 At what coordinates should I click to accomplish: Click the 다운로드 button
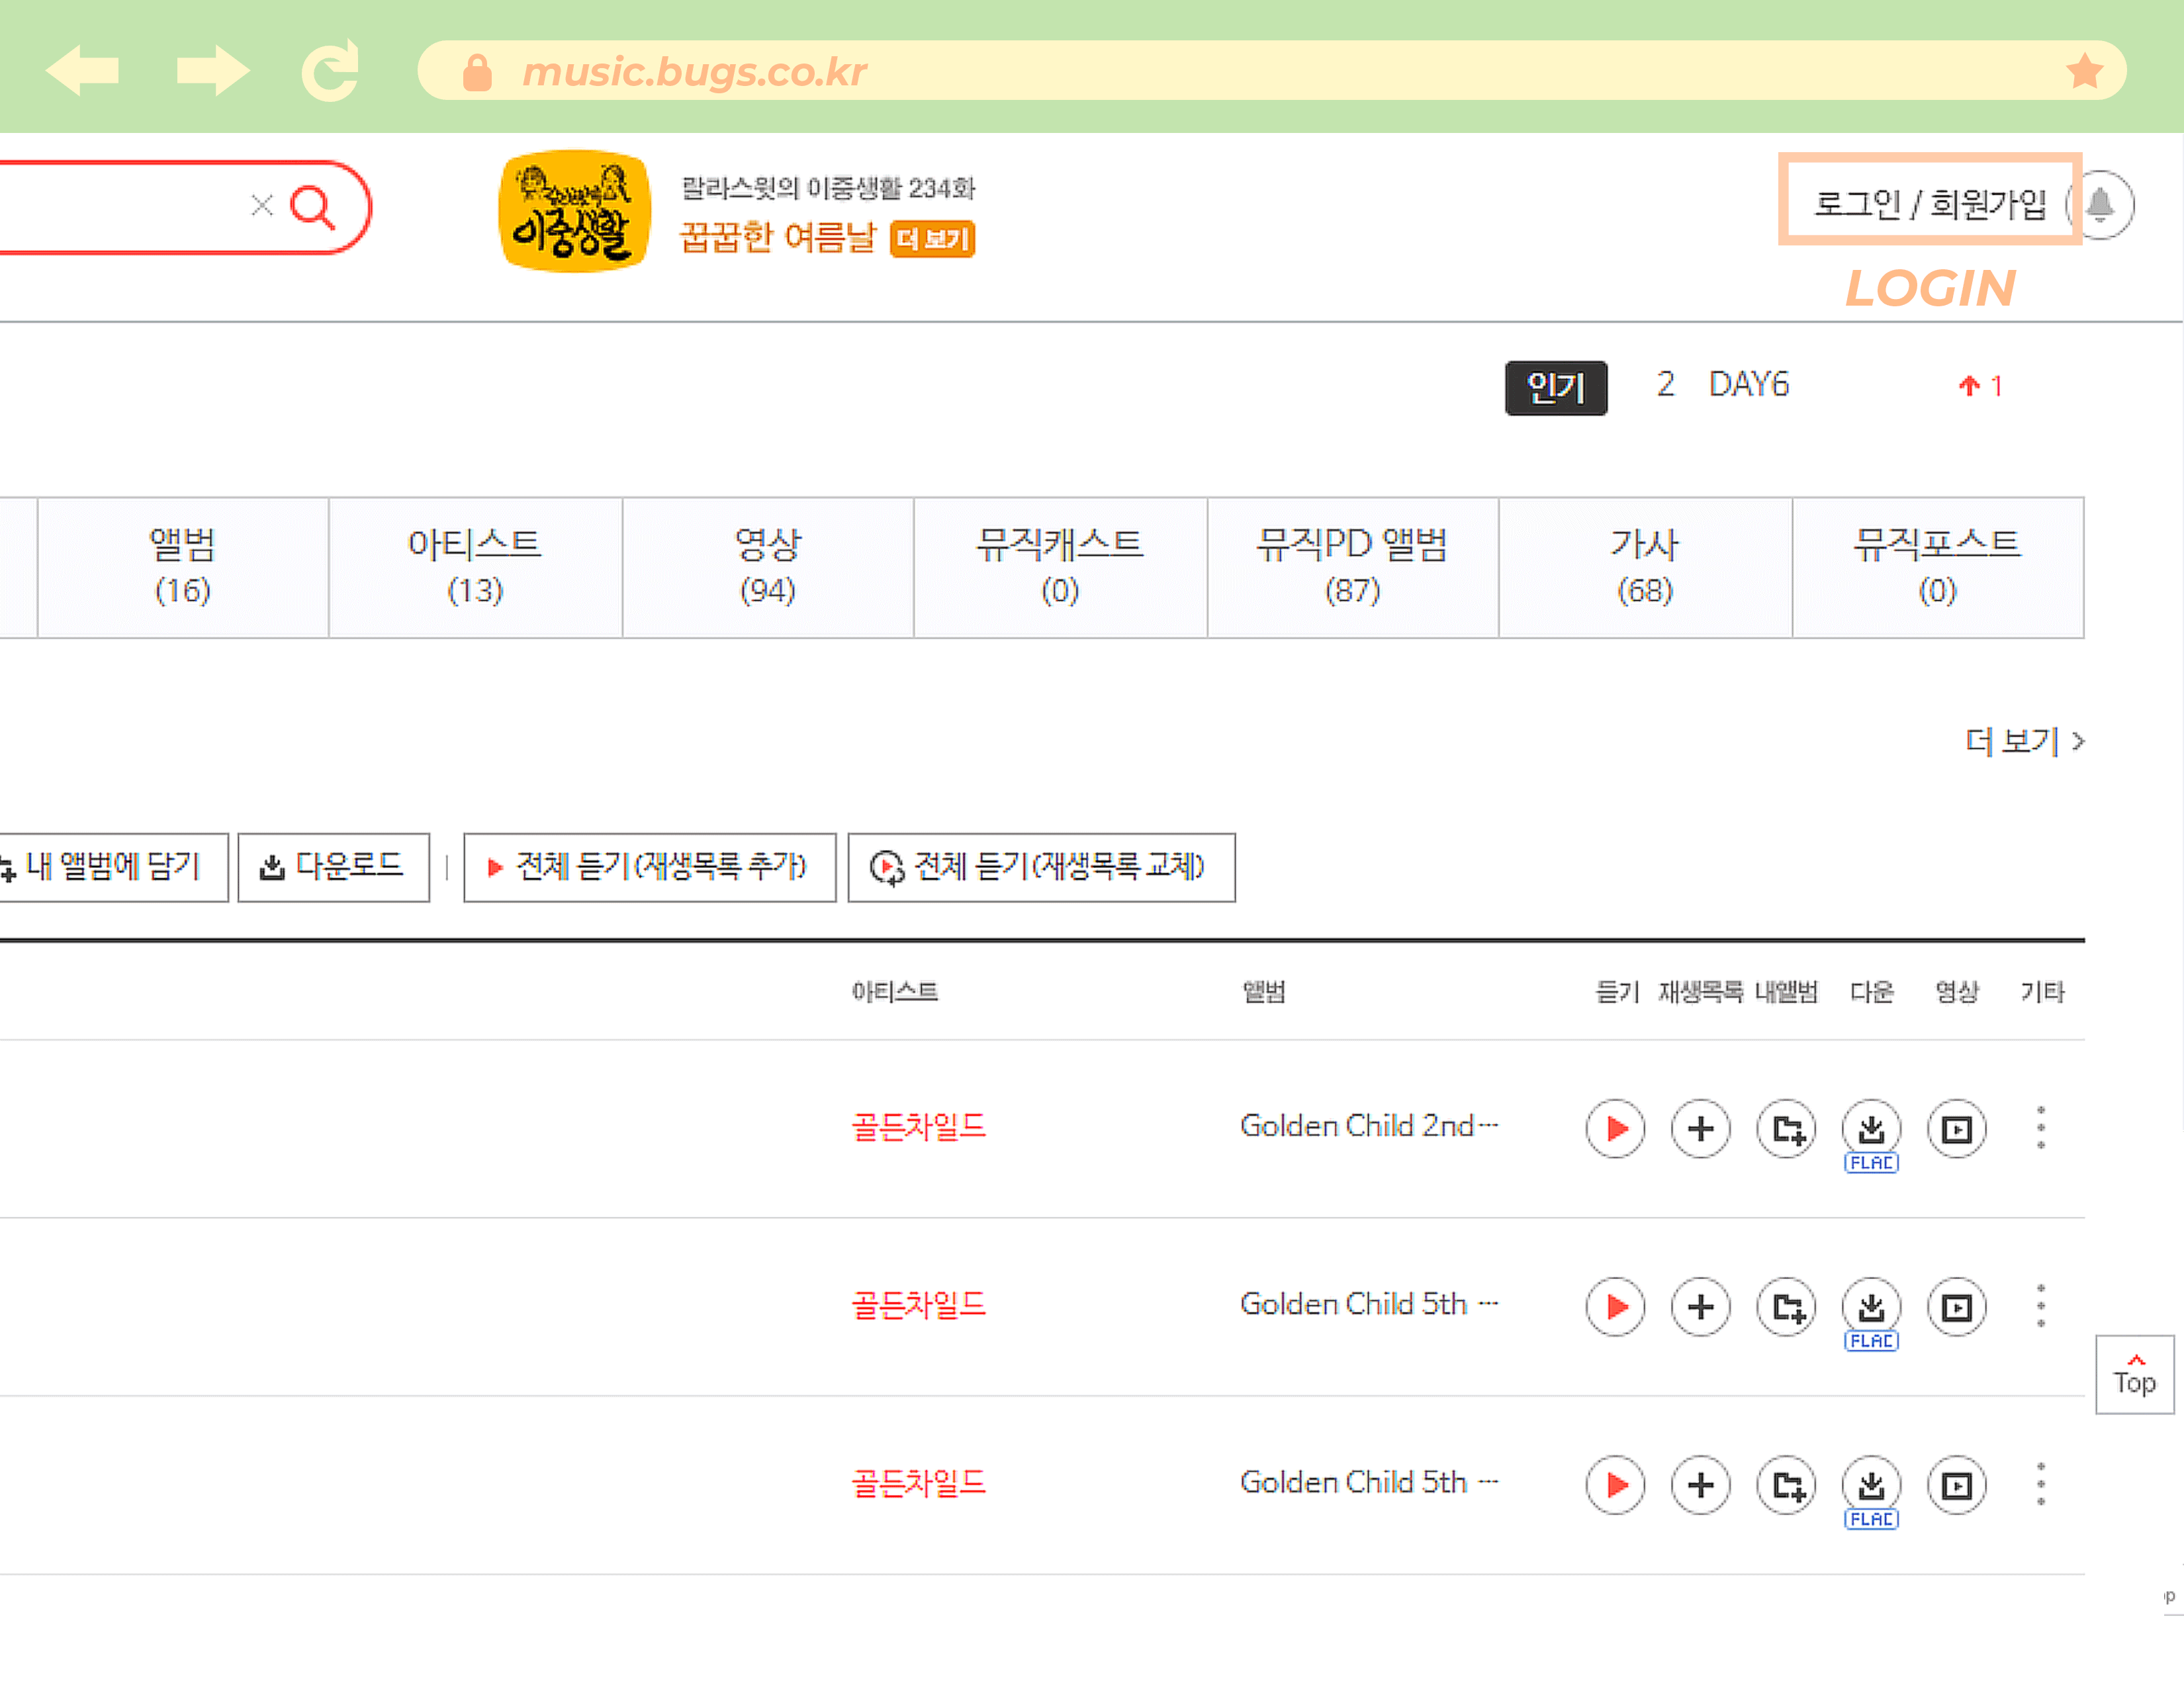point(333,867)
